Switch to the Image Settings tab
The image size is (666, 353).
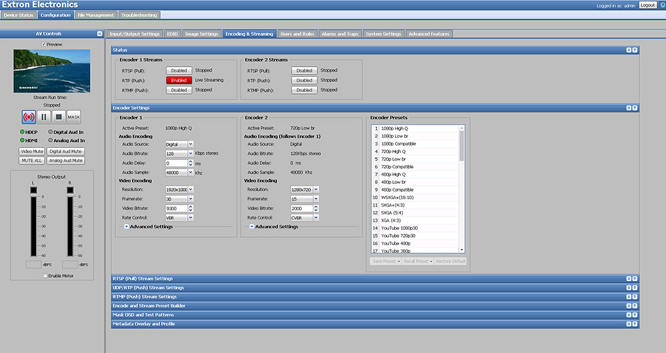point(202,33)
